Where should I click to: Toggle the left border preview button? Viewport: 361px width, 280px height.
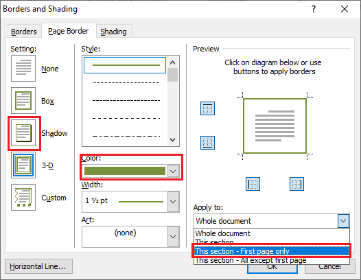253,184
